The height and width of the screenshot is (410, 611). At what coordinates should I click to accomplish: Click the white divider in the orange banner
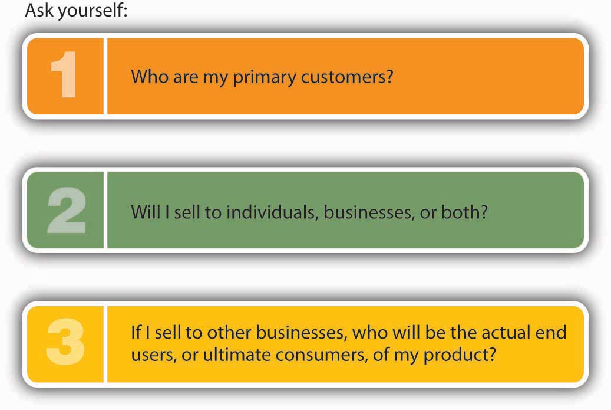coord(105,76)
